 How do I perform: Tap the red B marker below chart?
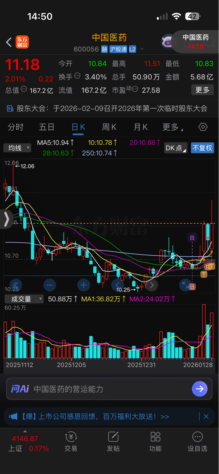(x=192, y=287)
